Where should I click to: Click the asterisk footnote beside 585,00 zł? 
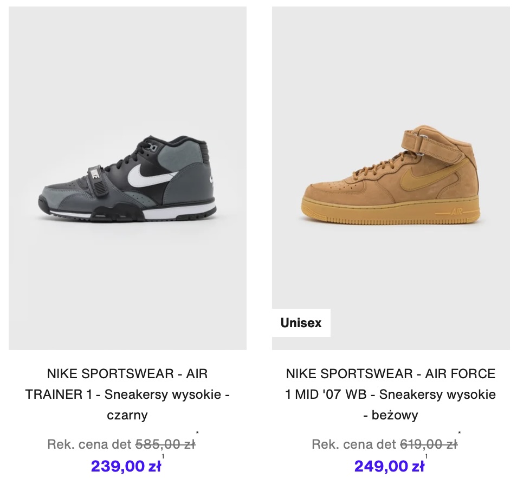pyautogui.click(x=197, y=432)
